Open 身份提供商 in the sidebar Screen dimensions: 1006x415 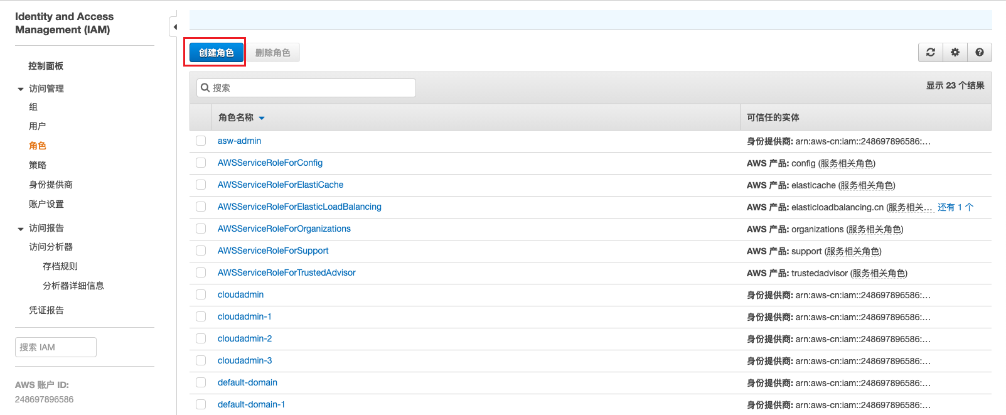[x=51, y=185]
